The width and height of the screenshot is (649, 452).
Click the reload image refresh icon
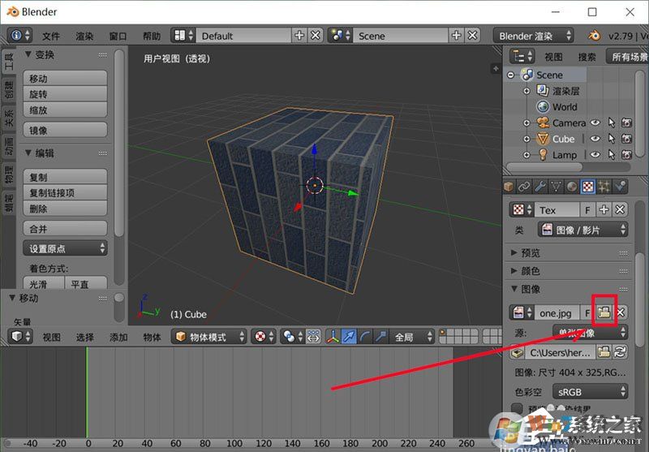(x=621, y=352)
